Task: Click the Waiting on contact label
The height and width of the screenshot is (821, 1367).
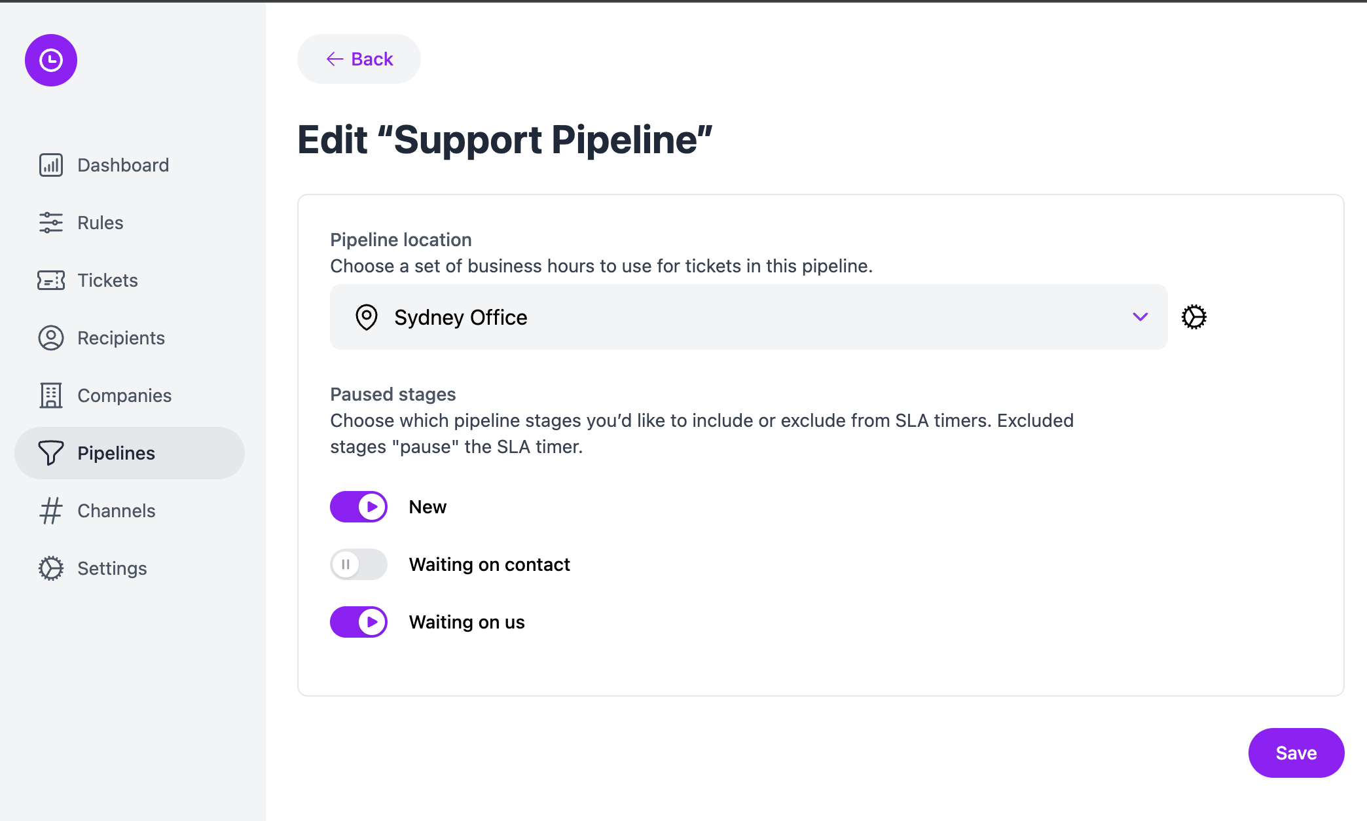Action: [x=490, y=564]
